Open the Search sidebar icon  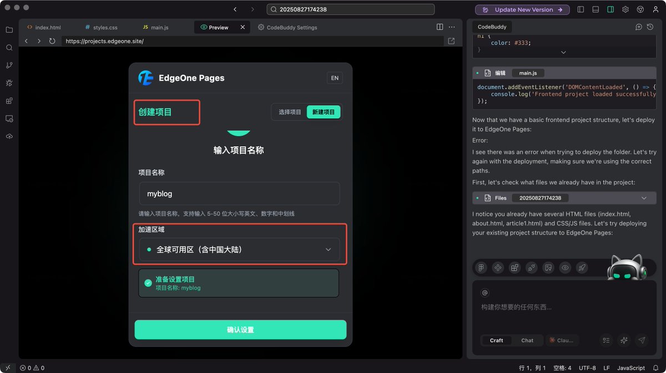(x=9, y=48)
